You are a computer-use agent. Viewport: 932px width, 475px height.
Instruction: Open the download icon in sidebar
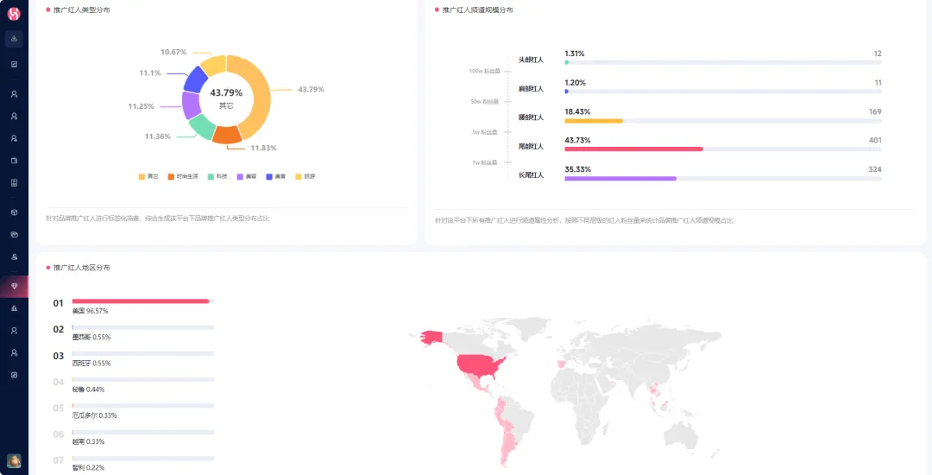[15, 39]
